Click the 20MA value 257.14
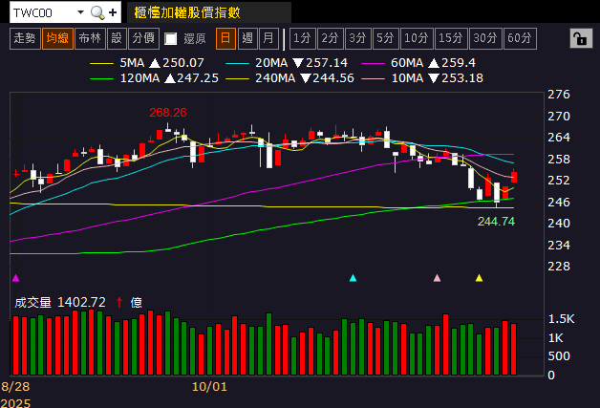The width and height of the screenshot is (600, 408). point(327,63)
